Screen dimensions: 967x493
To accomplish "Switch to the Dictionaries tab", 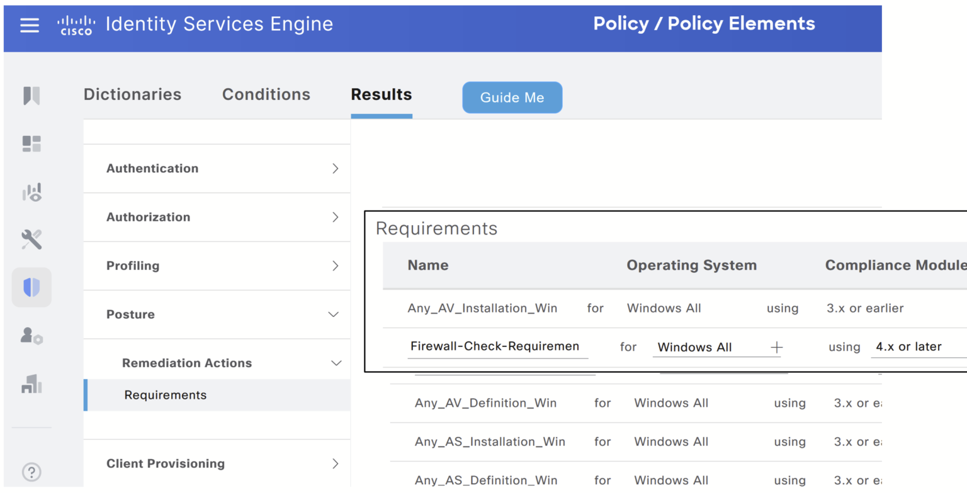I will point(132,94).
